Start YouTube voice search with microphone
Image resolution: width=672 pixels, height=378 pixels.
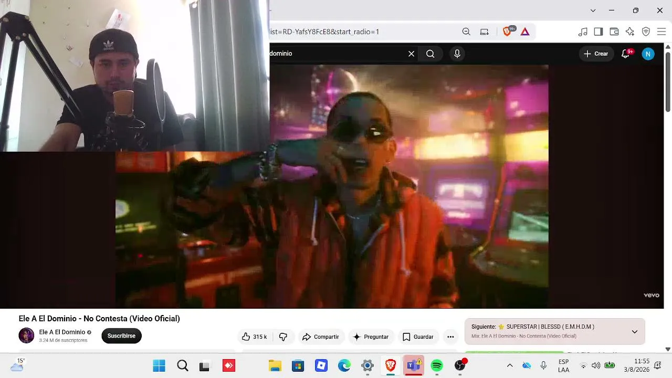457,54
